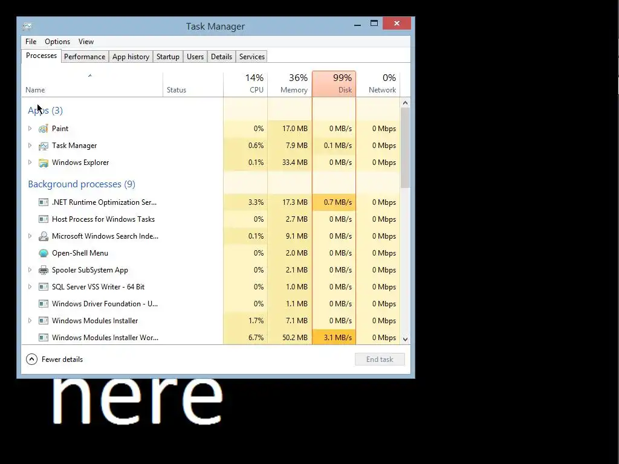Click the 9.1 MB memory value
The width and height of the screenshot is (619, 464).
click(296, 236)
